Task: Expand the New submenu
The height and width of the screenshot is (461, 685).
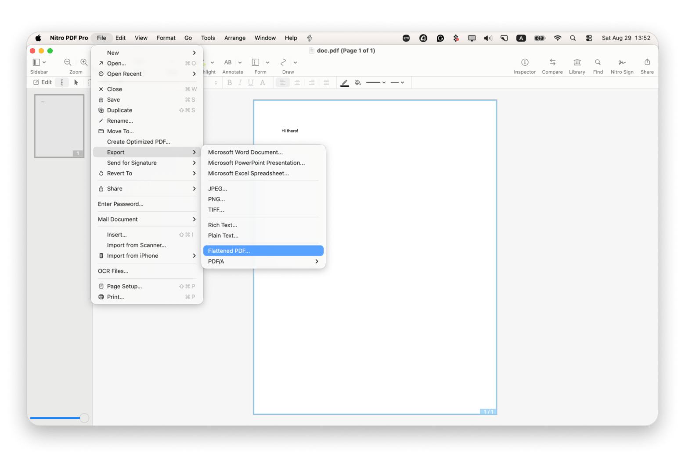Action: pyautogui.click(x=147, y=53)
